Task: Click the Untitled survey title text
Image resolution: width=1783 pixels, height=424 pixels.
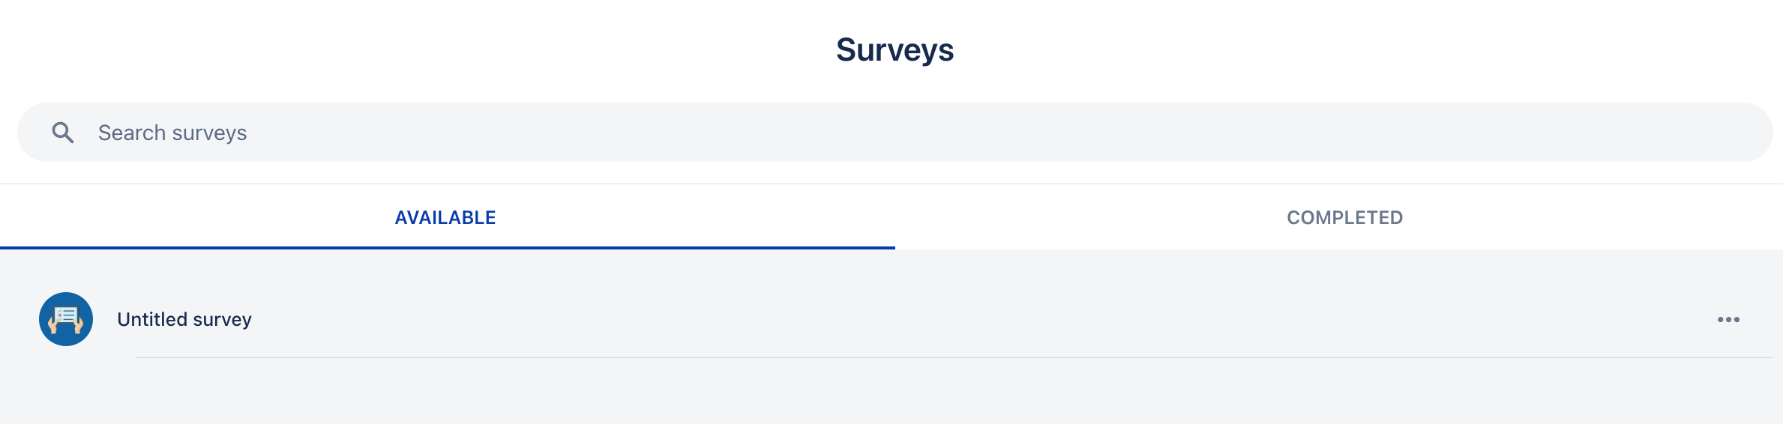Action: (184, 320)
